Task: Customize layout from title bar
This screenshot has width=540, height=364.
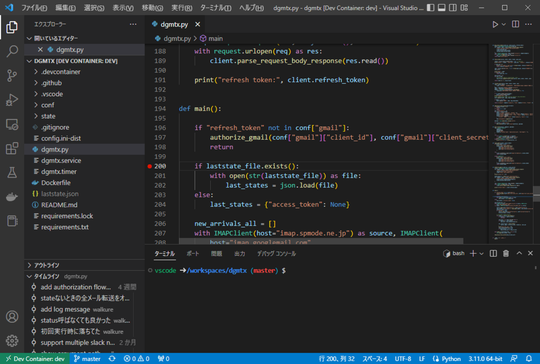Action: 464,8
